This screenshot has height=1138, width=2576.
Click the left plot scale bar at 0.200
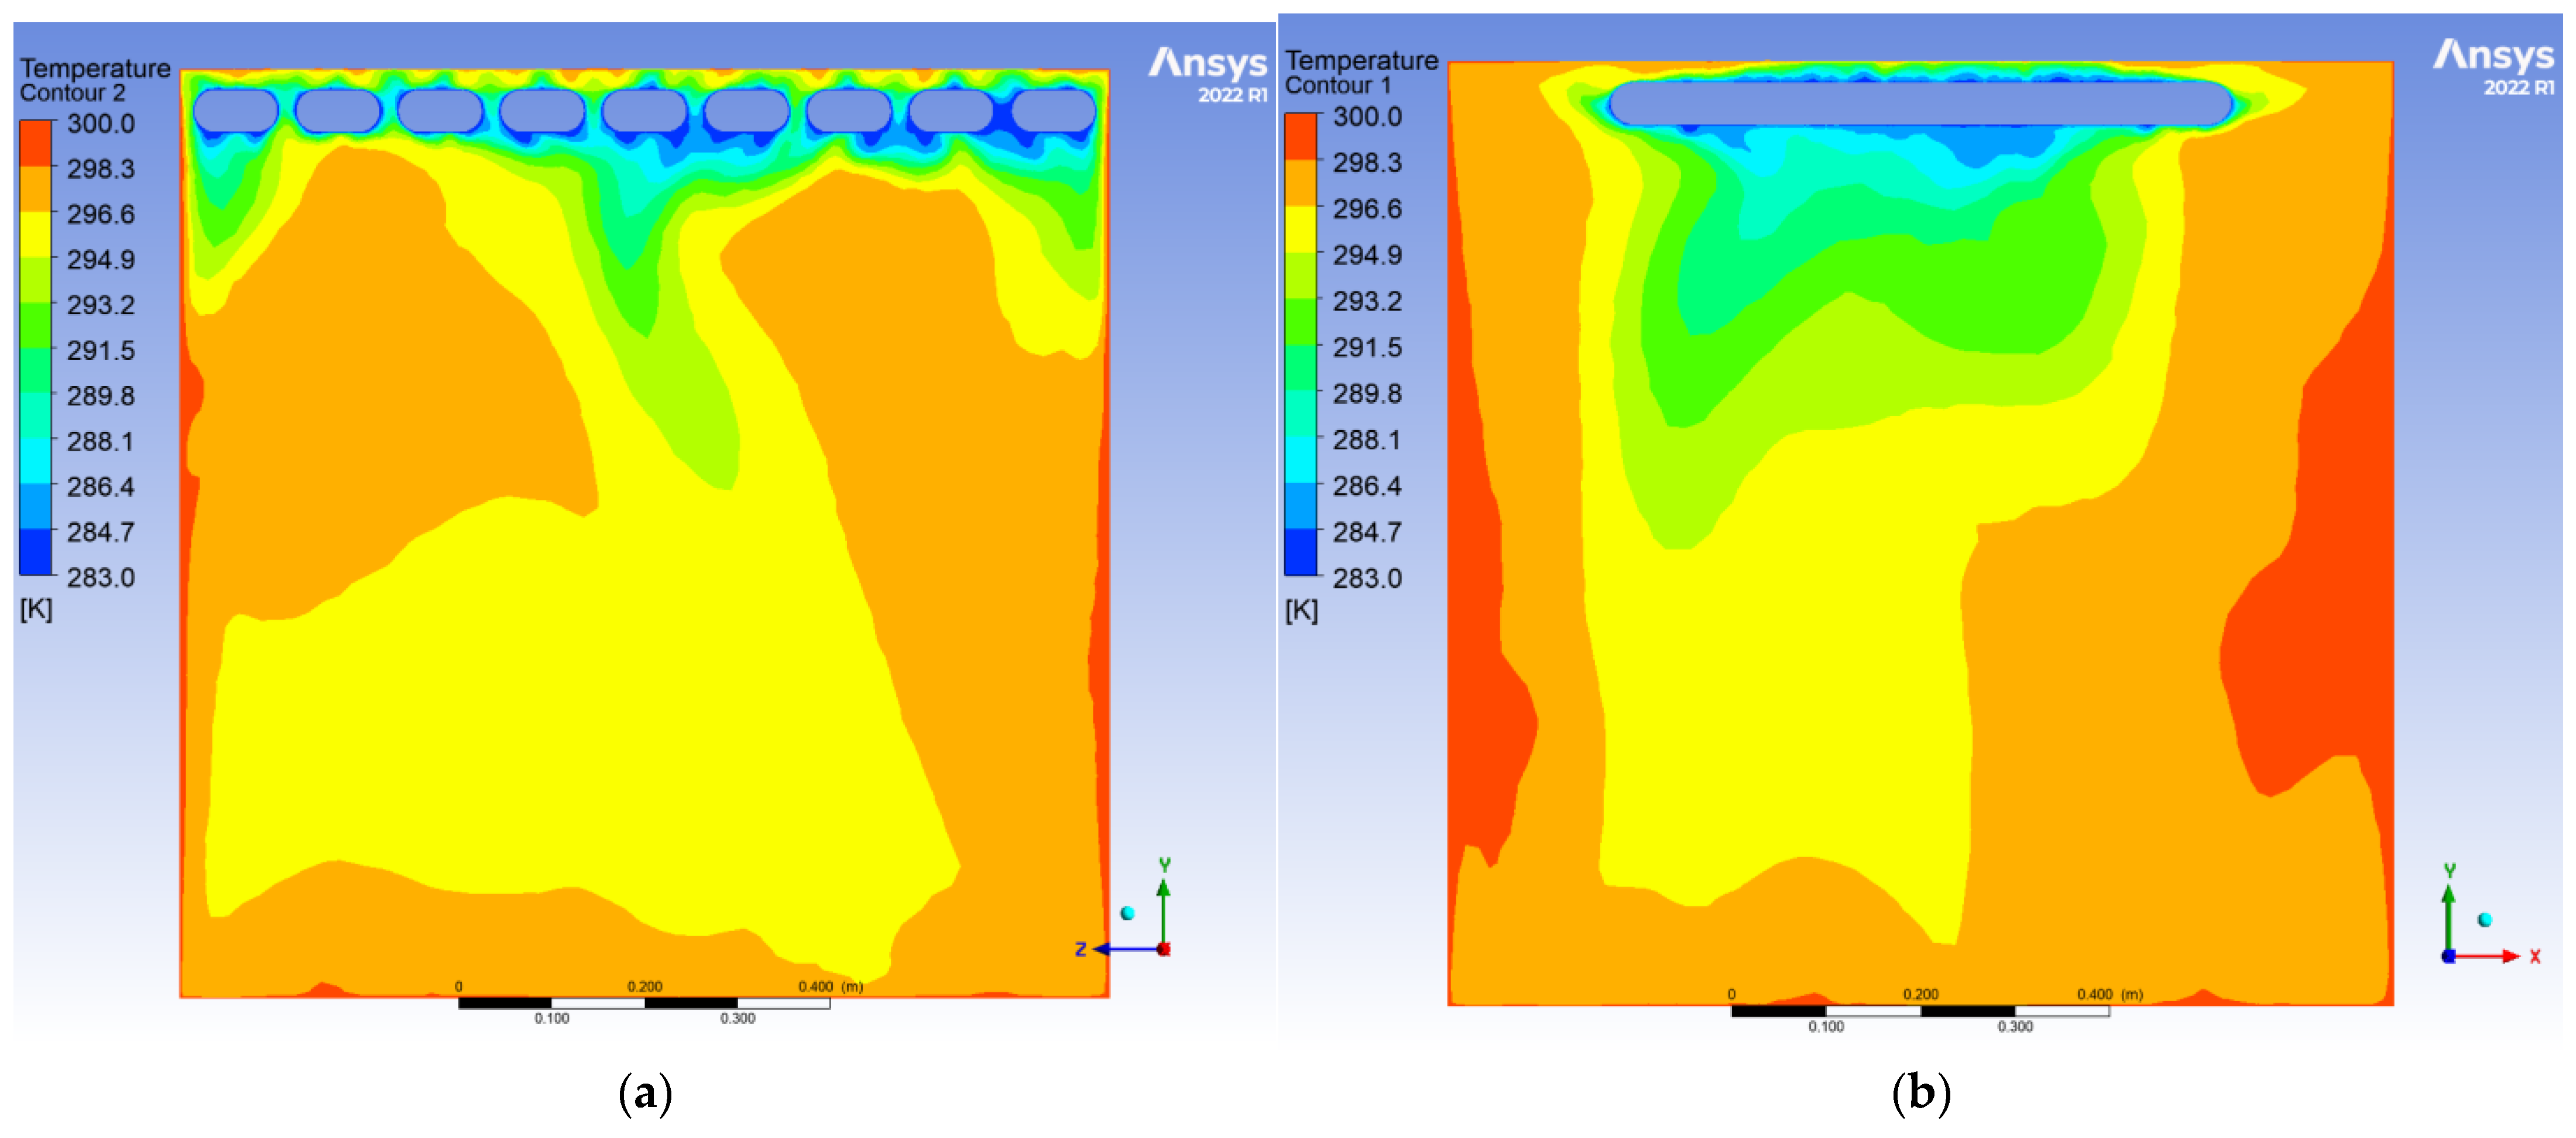click(645, 1002)
